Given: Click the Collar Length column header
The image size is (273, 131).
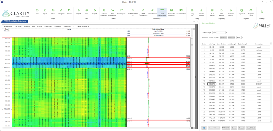Looking at the screenshot, I should [242, 44].
